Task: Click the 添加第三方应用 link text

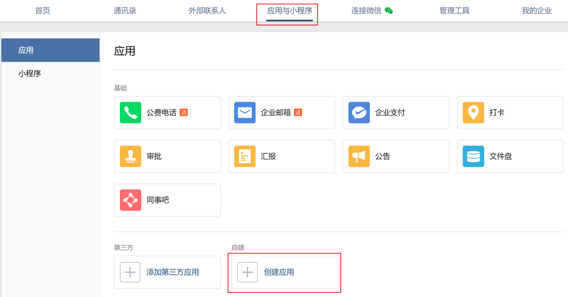Action: point(173,272)
